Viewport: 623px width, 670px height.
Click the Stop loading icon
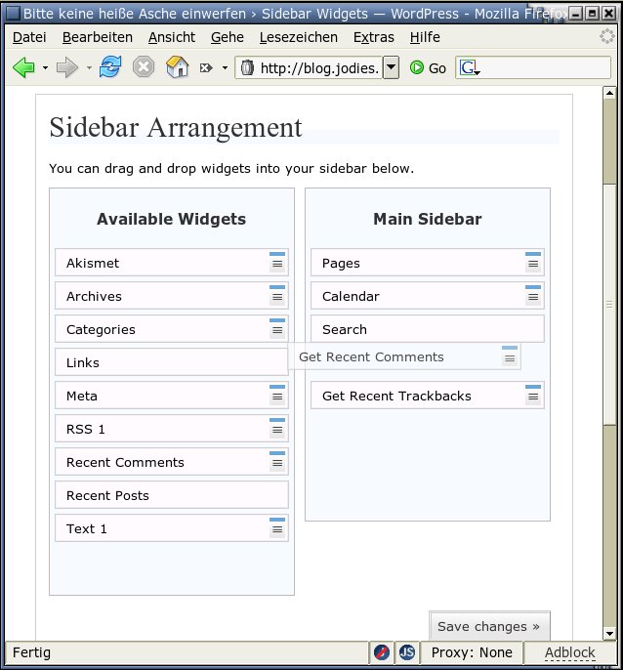[x=144, y=67]
